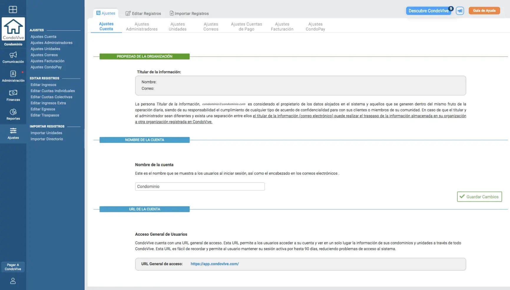Select Ajustes Cuentas de Pago sub-tab
This screenshot has height=290, width=510.
(x=246, y=27)
